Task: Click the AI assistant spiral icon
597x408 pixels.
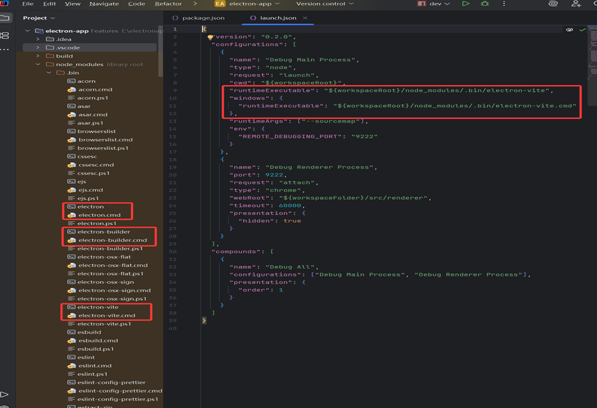Action: [553, 4]
